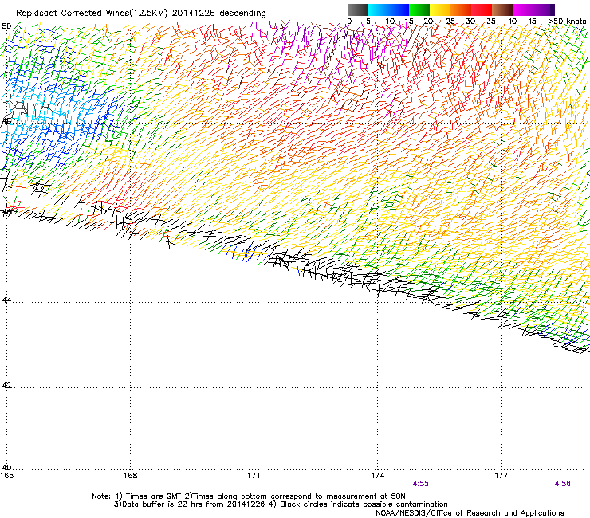Screen dimensions: 590x518
Task: Click the longitude label 171
Action: (254, 476)
